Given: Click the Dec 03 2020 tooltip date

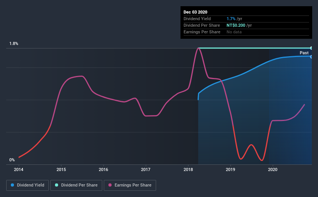Looking at the screenshot, I should [x=195, y=12].
